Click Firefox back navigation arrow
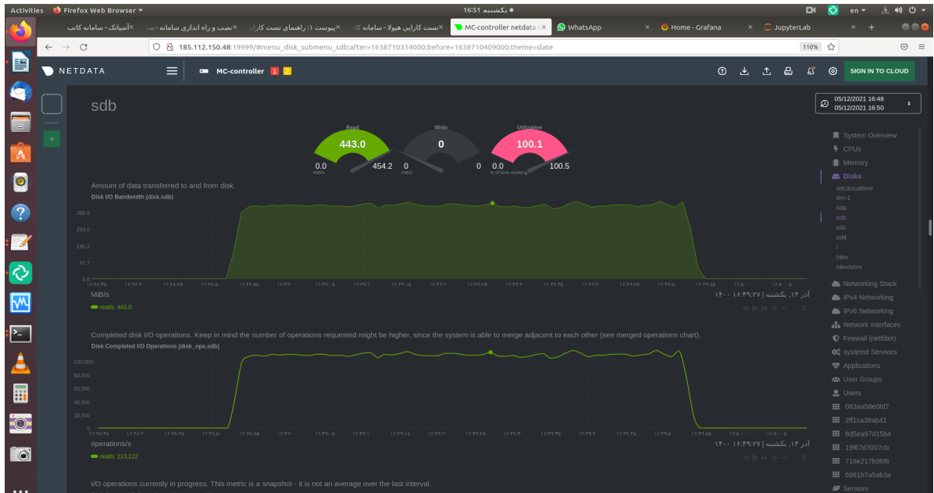This screenshot has height=493, width=934. (x=49, y=47)
